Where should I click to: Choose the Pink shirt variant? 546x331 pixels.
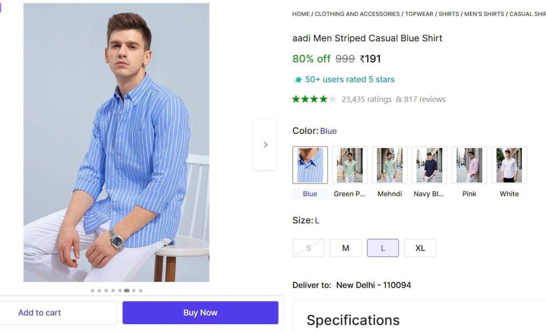pyautogui.click(x=469, y=165)
